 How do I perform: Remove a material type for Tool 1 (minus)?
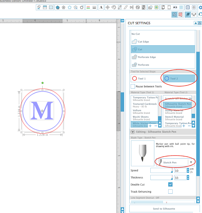tap(156, 126)
